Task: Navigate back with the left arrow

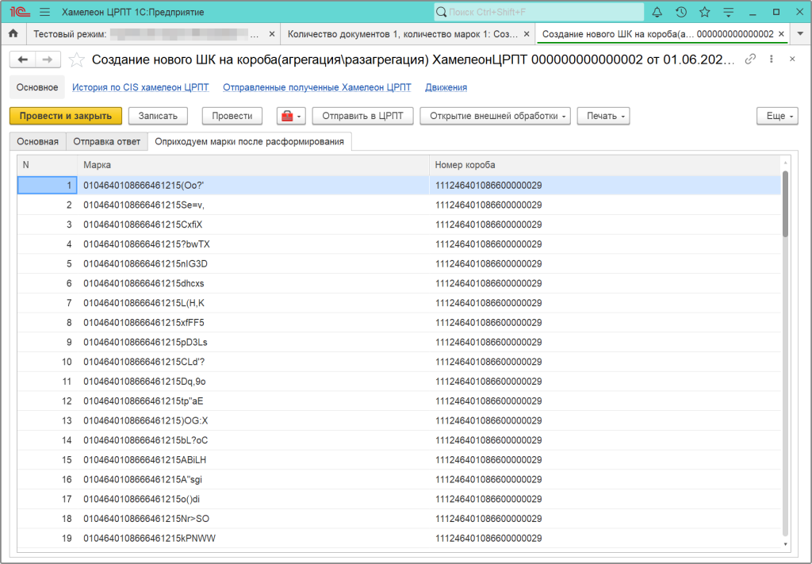Action: pyautogui.click(x=23, y=59)
